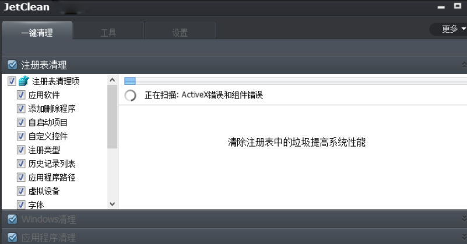Click the tree list scroll up arrow
The height and width of the screenshot is (244, 467).
pos(113,80)
